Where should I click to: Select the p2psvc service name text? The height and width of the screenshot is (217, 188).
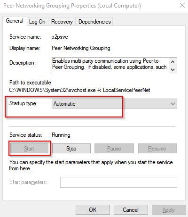pyautogui.click(x=60, y=37)
